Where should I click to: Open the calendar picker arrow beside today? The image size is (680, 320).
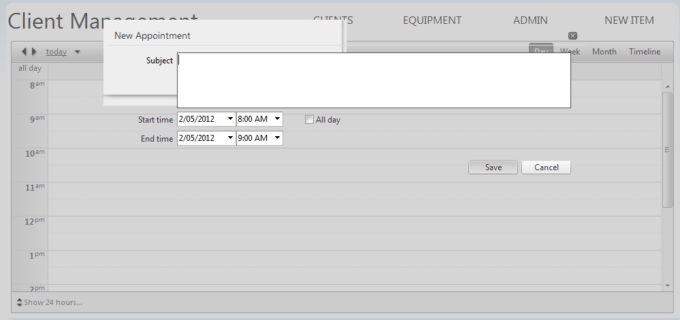[x=77, y=52]
